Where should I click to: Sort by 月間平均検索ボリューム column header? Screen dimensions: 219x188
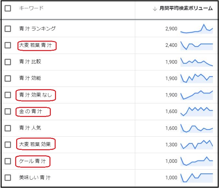click(186, 9)
